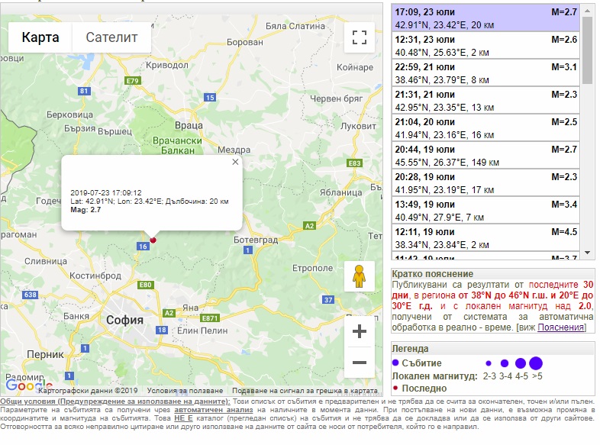Select event 13:49, 19 юли M=3.4
The height and width of the screenshot is (445, 600).
[485, 211]
